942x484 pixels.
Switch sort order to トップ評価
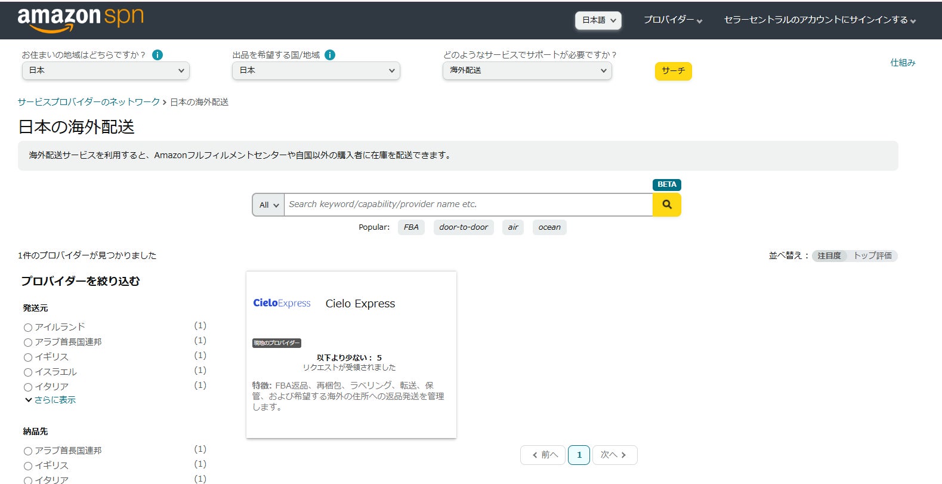point(872,255)
